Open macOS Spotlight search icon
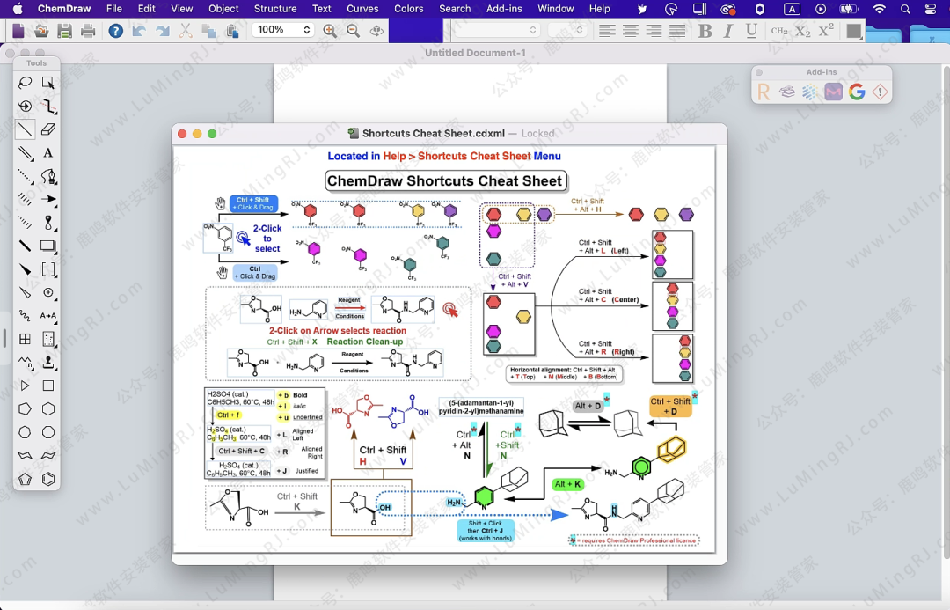 pos(905,9)
